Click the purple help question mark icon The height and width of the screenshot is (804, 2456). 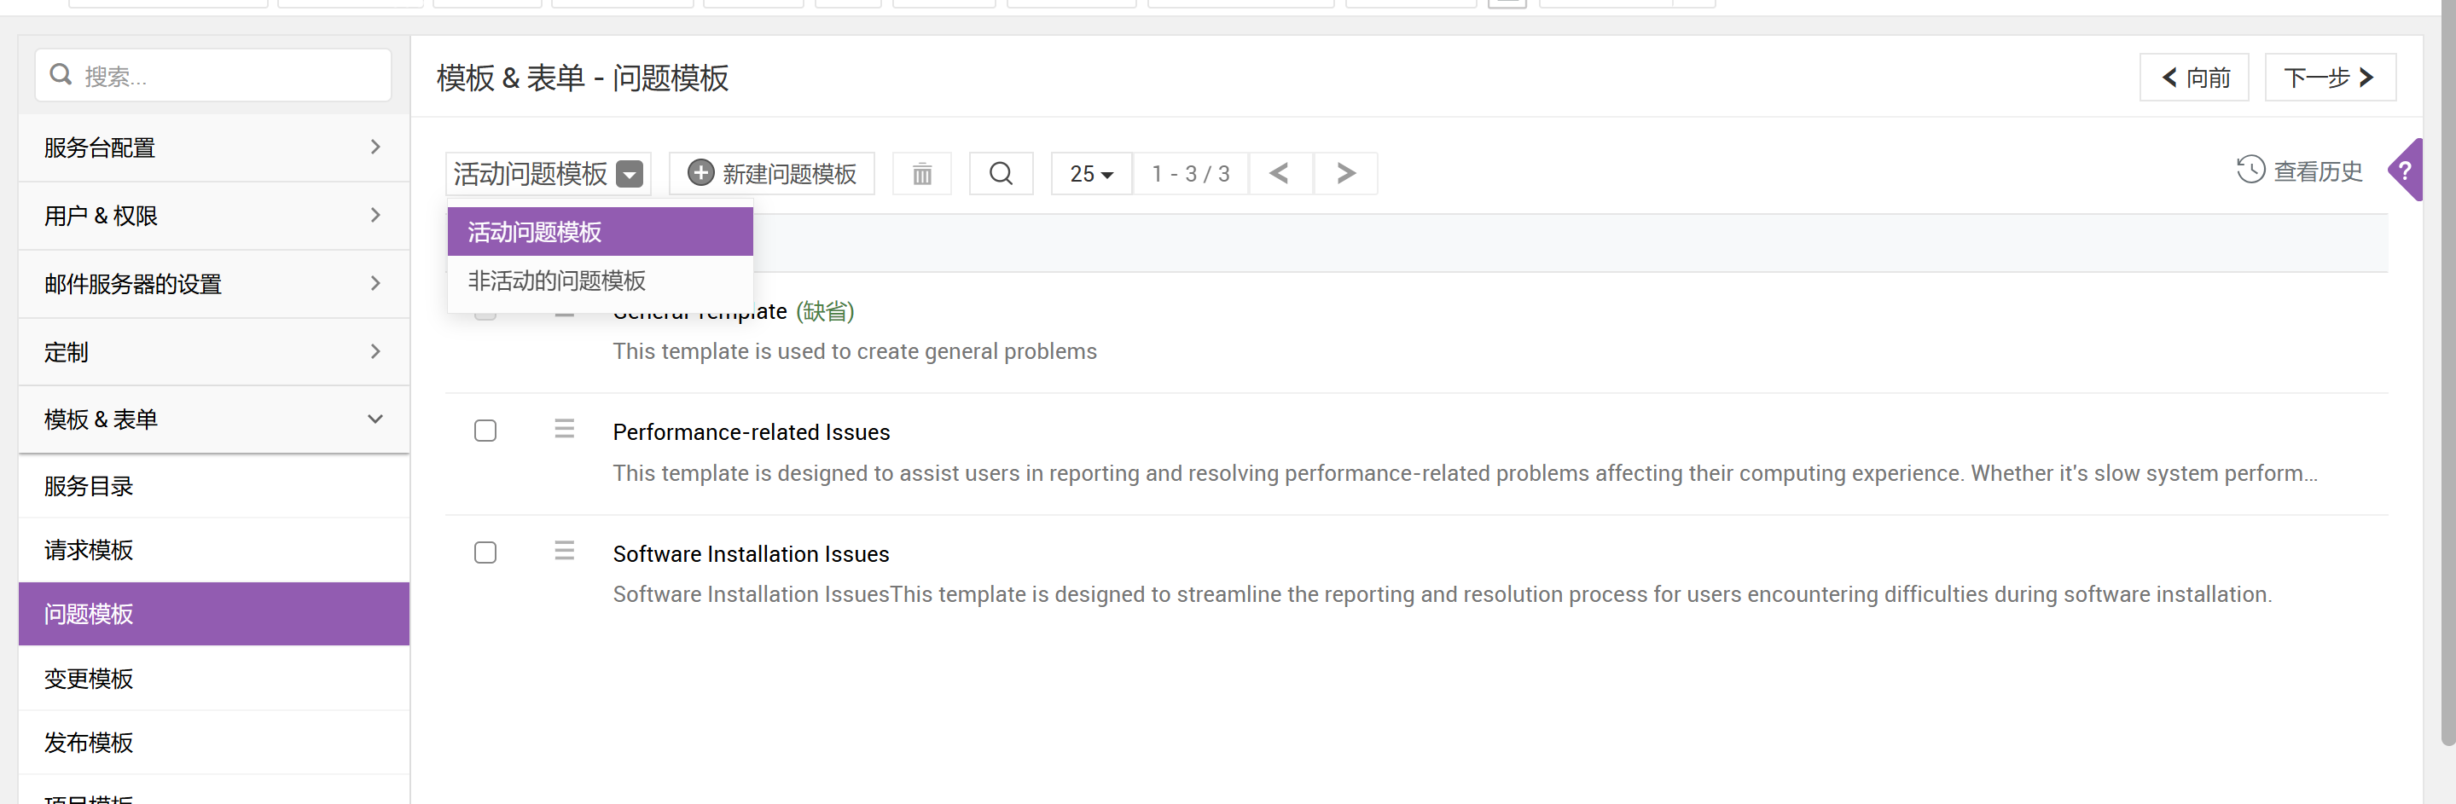(2405, 171)
